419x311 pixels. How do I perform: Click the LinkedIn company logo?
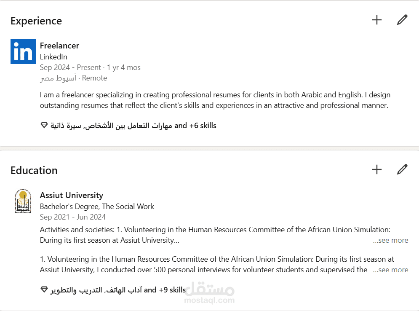pos(23,51)
